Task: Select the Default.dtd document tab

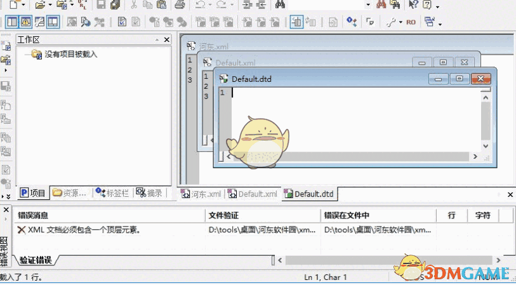Action: (x=309, y=194)
